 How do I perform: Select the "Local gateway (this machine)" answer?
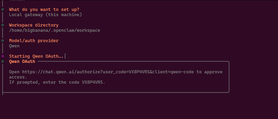45,15
